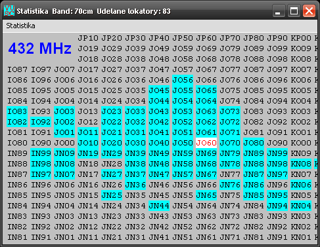Select locator JN94 cell
This screenshot has width=320, height=247.
277,206
